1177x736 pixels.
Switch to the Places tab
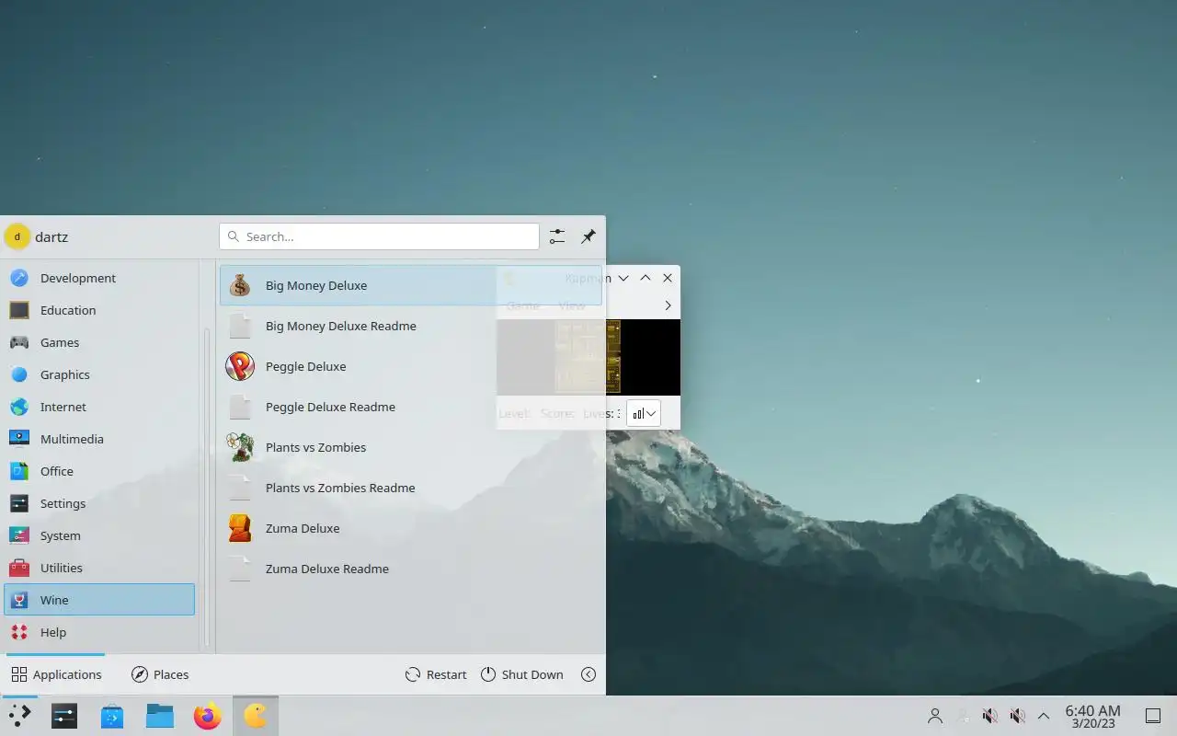click(160, 674)
